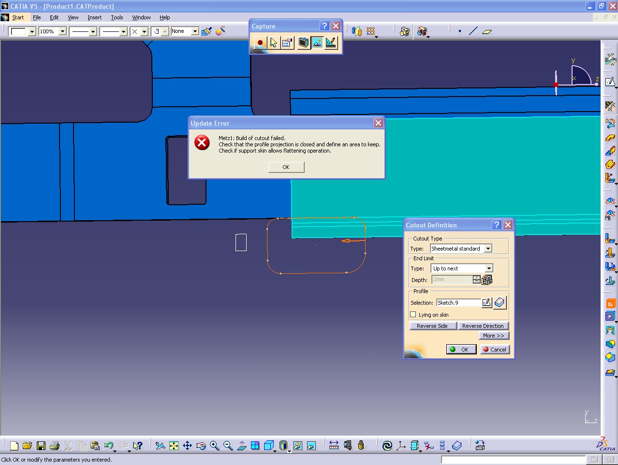Click the Profile Selection field Sketch.9
This screenshot has height=465, width=618.
pos(458,302)
